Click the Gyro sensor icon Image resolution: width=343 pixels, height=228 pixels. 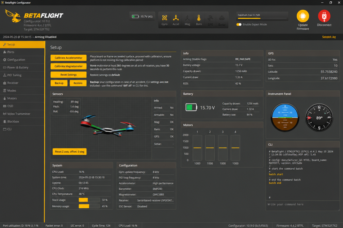pos(164,18)
